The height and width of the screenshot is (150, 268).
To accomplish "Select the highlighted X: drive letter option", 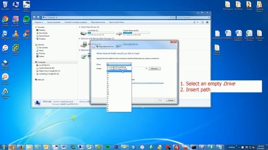I will pos(119,71).
